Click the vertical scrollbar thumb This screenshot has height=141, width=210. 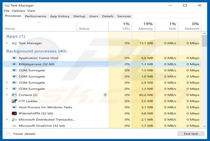pos(204,41)
